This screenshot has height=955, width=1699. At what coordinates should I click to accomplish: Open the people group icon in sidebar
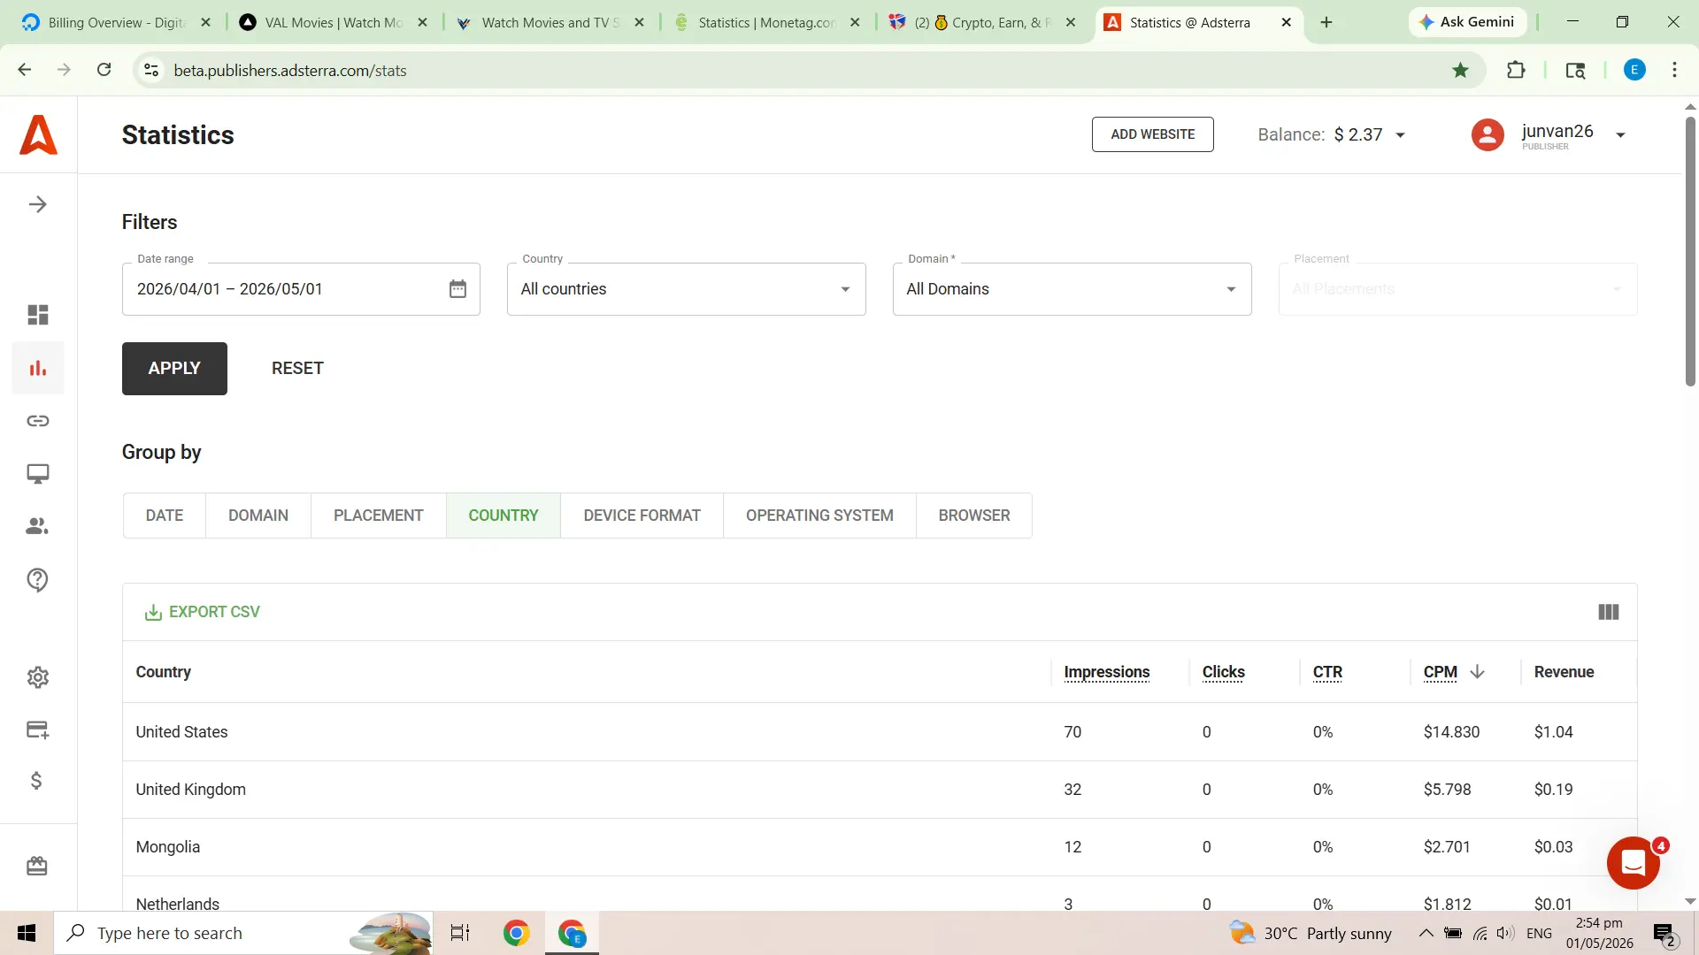coord(37,526)
